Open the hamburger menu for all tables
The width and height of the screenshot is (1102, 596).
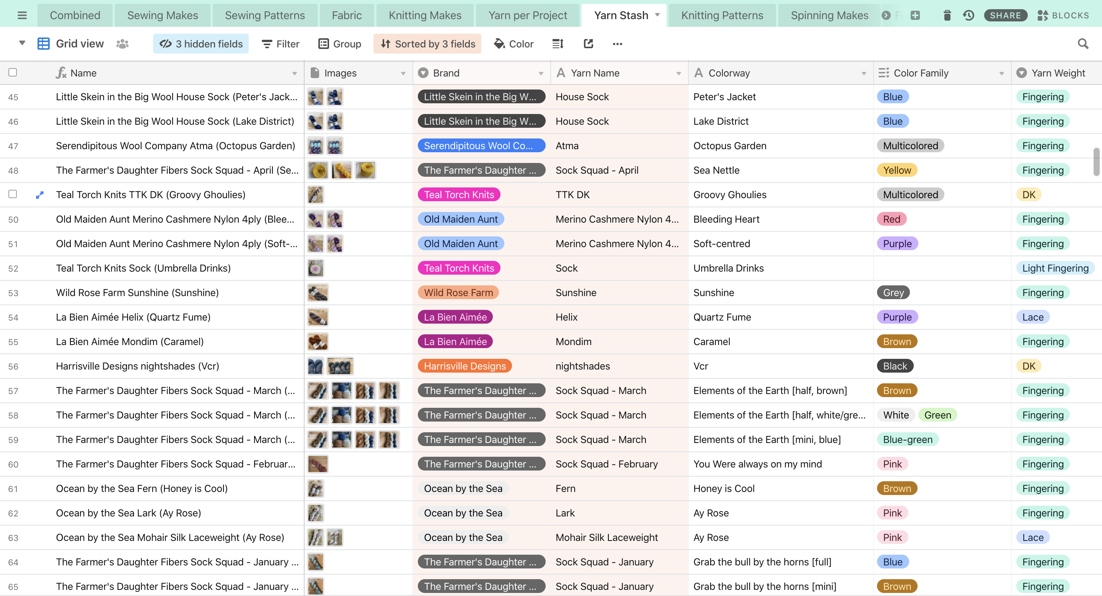[22, 15]
